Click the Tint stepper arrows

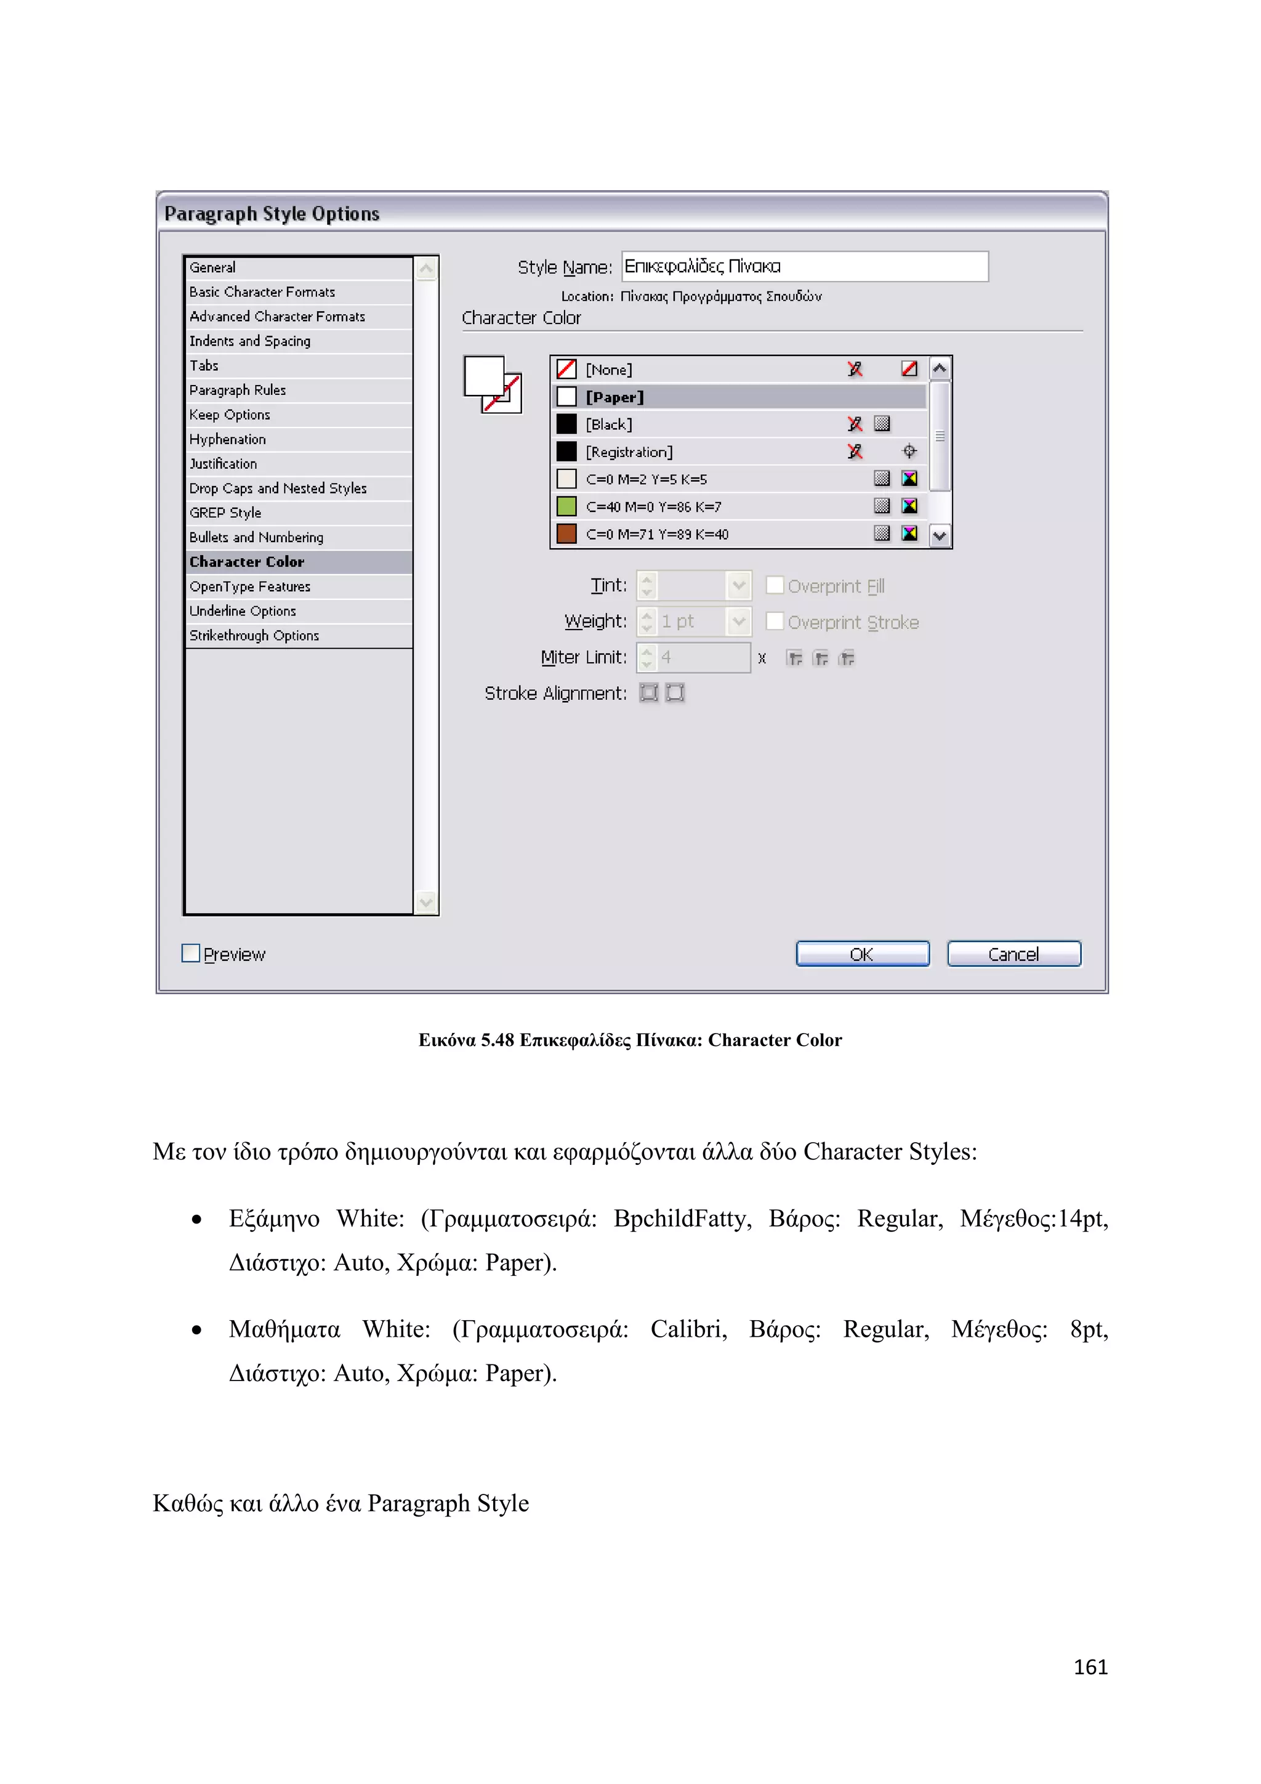tap(647, 585)
